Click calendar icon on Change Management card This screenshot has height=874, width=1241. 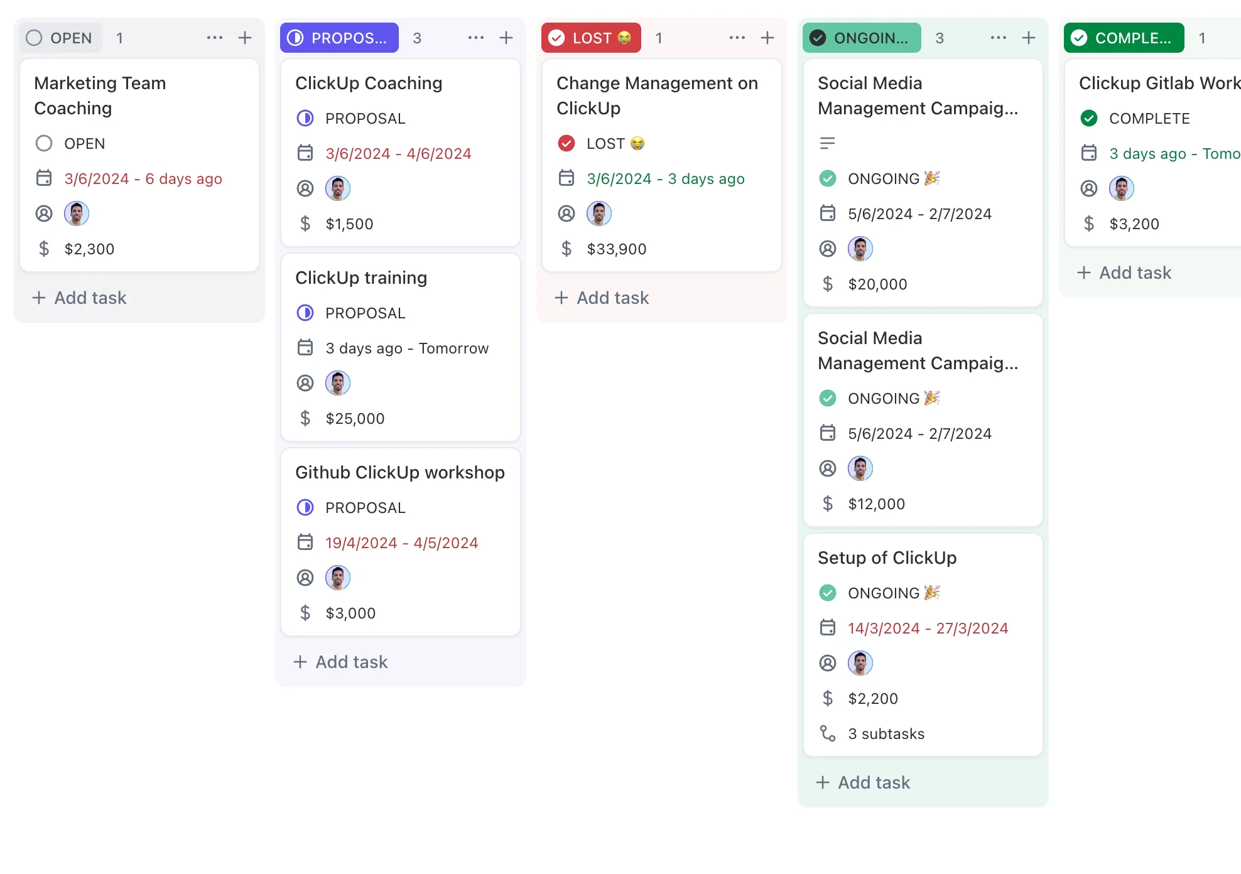coord(566,178)
